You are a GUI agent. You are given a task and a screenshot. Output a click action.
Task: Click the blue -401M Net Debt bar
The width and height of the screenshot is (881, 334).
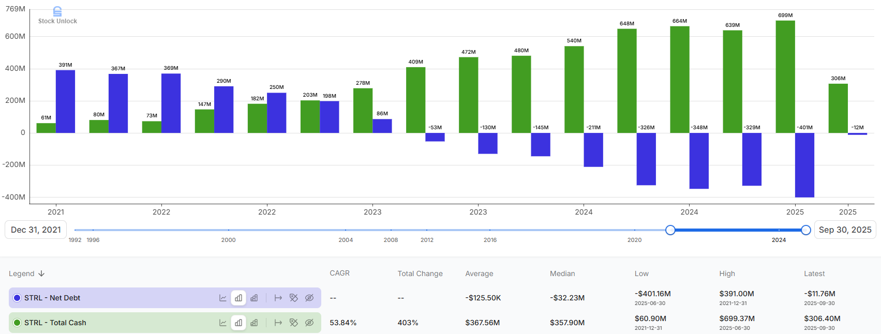click(804, 165)
